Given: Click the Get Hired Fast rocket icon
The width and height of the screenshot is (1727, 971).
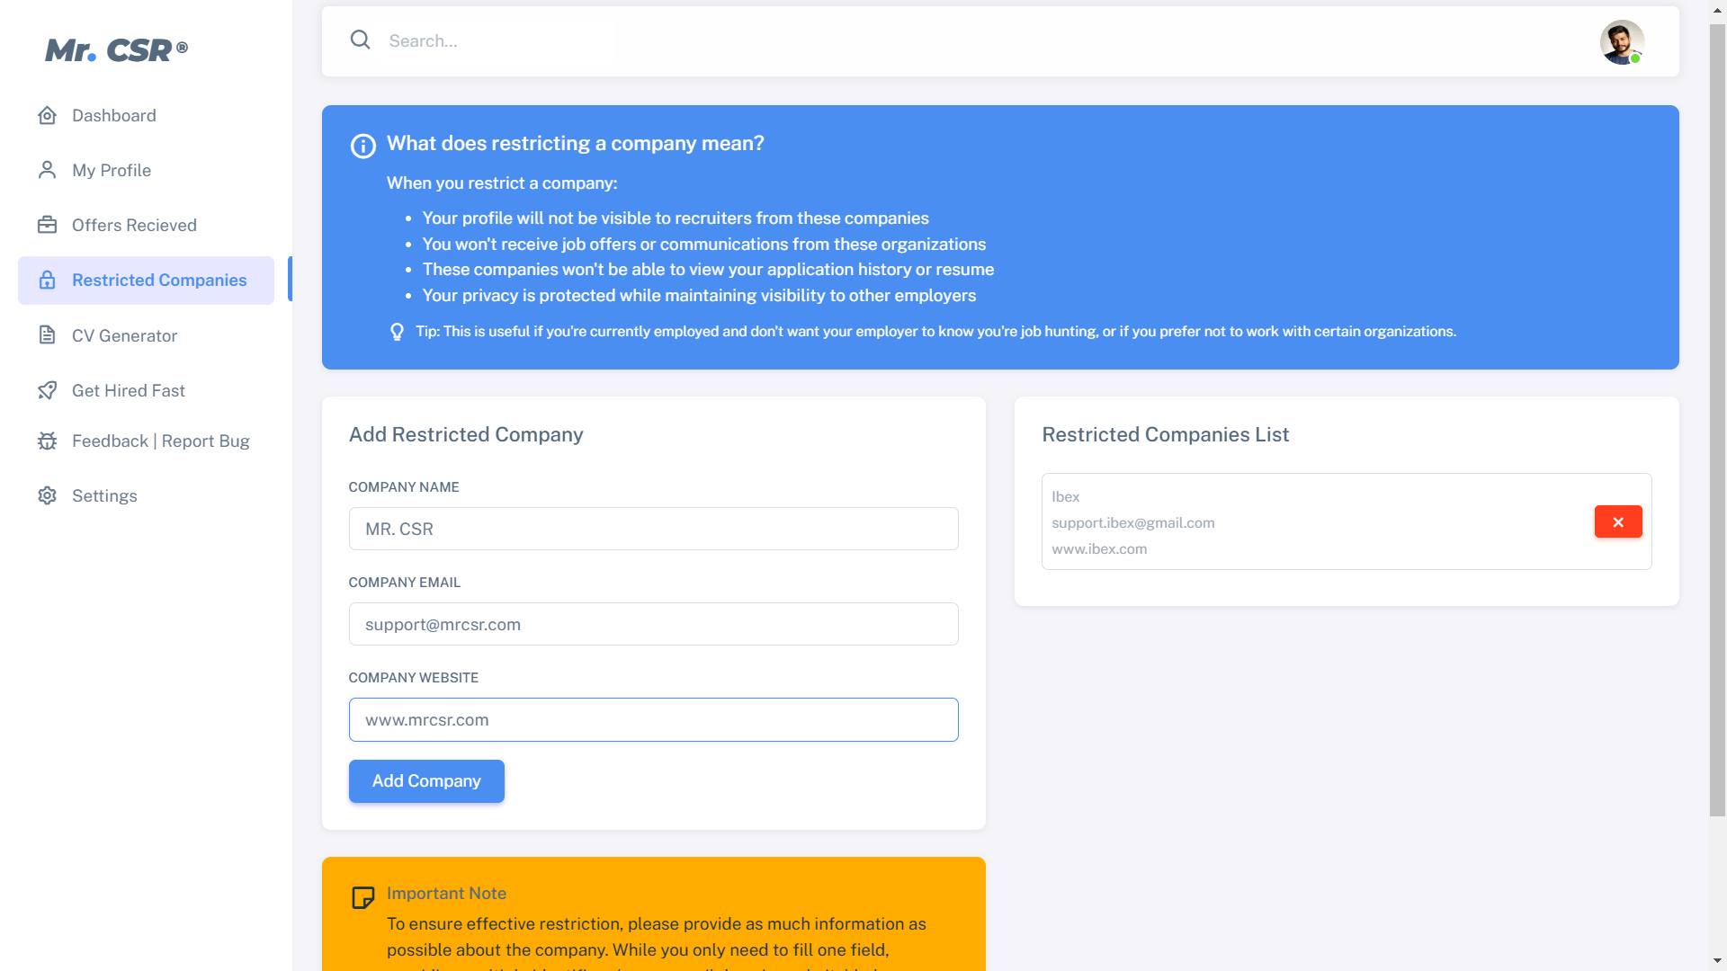Looking at the screenshot, I should [x=48, y=390].
